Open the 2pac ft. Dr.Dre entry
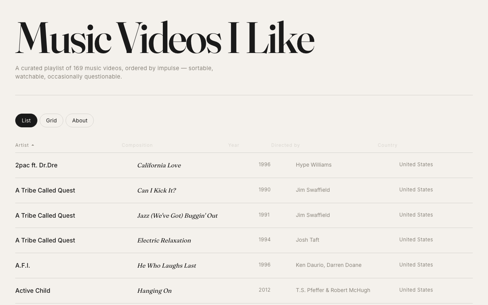 [x=36, y=165]
